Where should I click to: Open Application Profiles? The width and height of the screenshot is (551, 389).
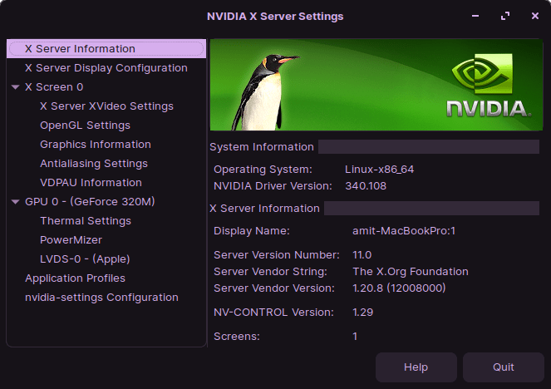(75, 278)
